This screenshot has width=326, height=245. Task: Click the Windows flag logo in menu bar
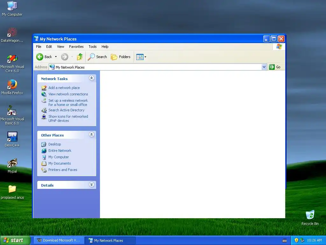[279, 47]
